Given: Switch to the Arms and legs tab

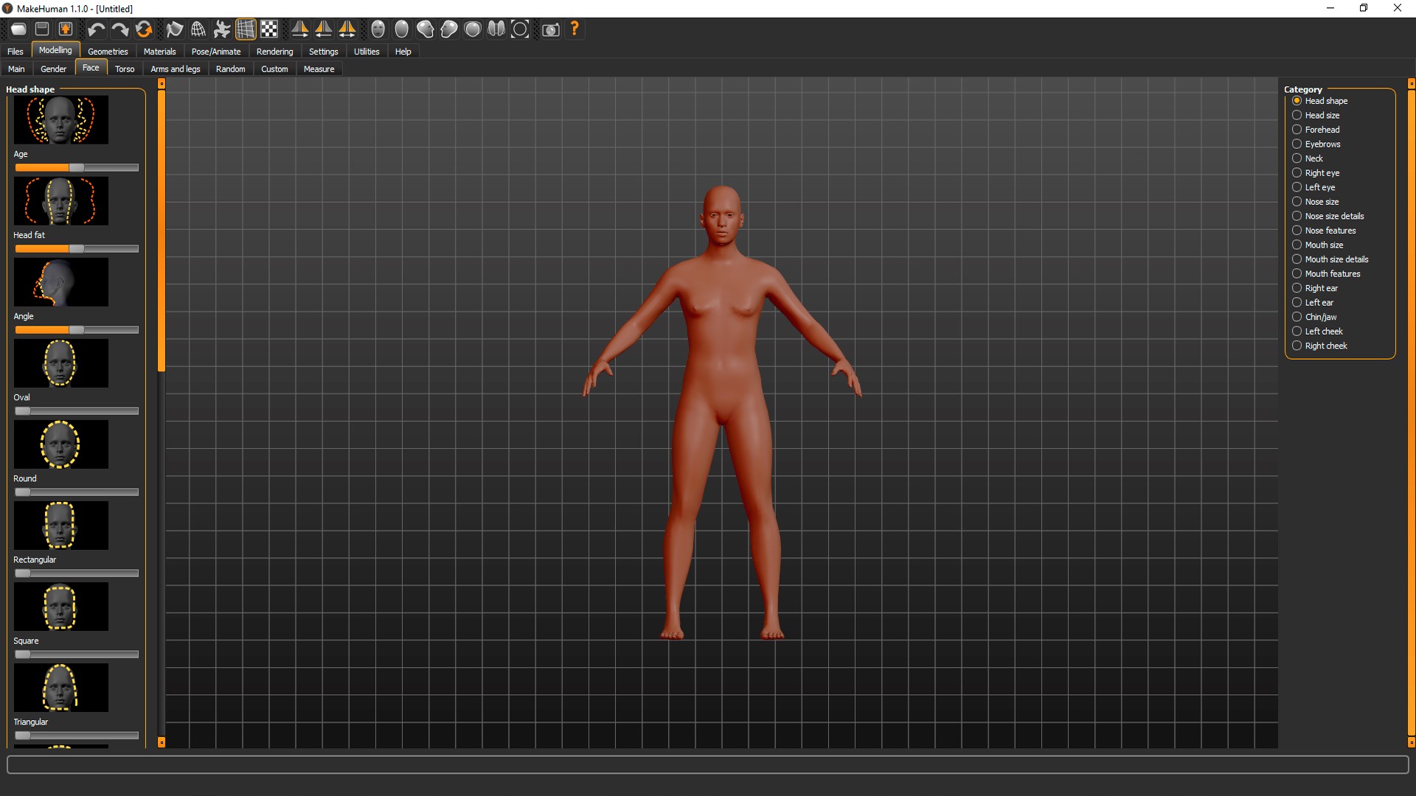Looking at the screenshot, I should (x=175, y=68).
